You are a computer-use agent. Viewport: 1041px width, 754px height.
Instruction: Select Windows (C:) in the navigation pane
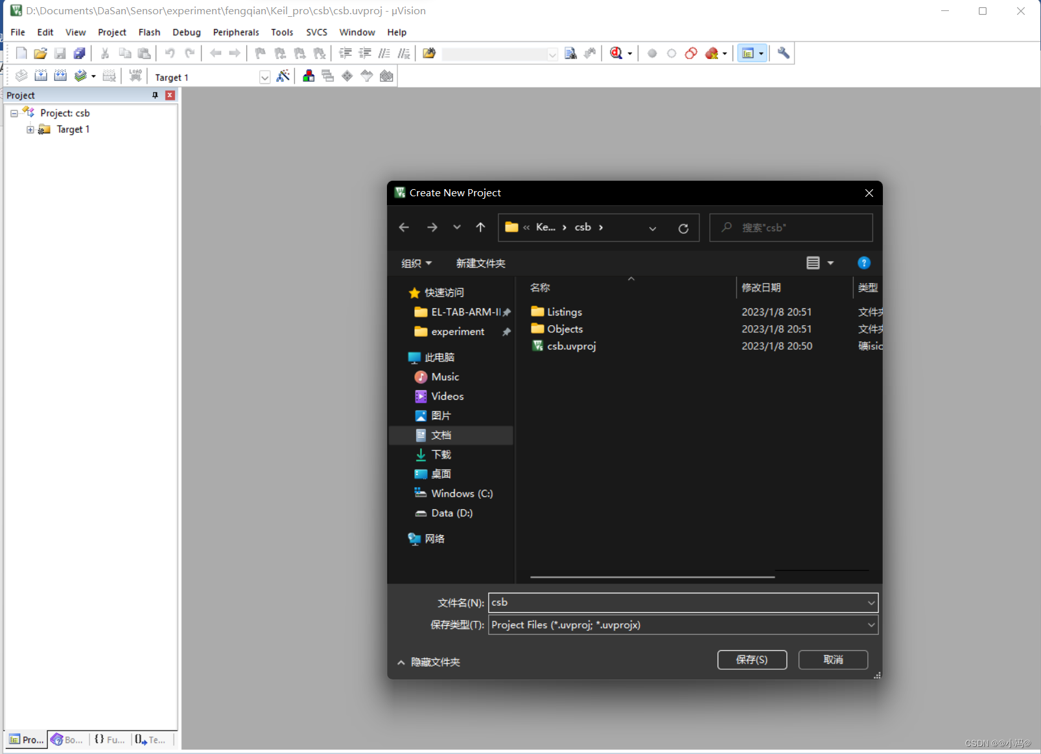tap(462, 494)
